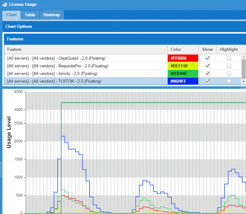
Task: Enable Highlight for the RequisitePro feature
Action: point(229,66)
